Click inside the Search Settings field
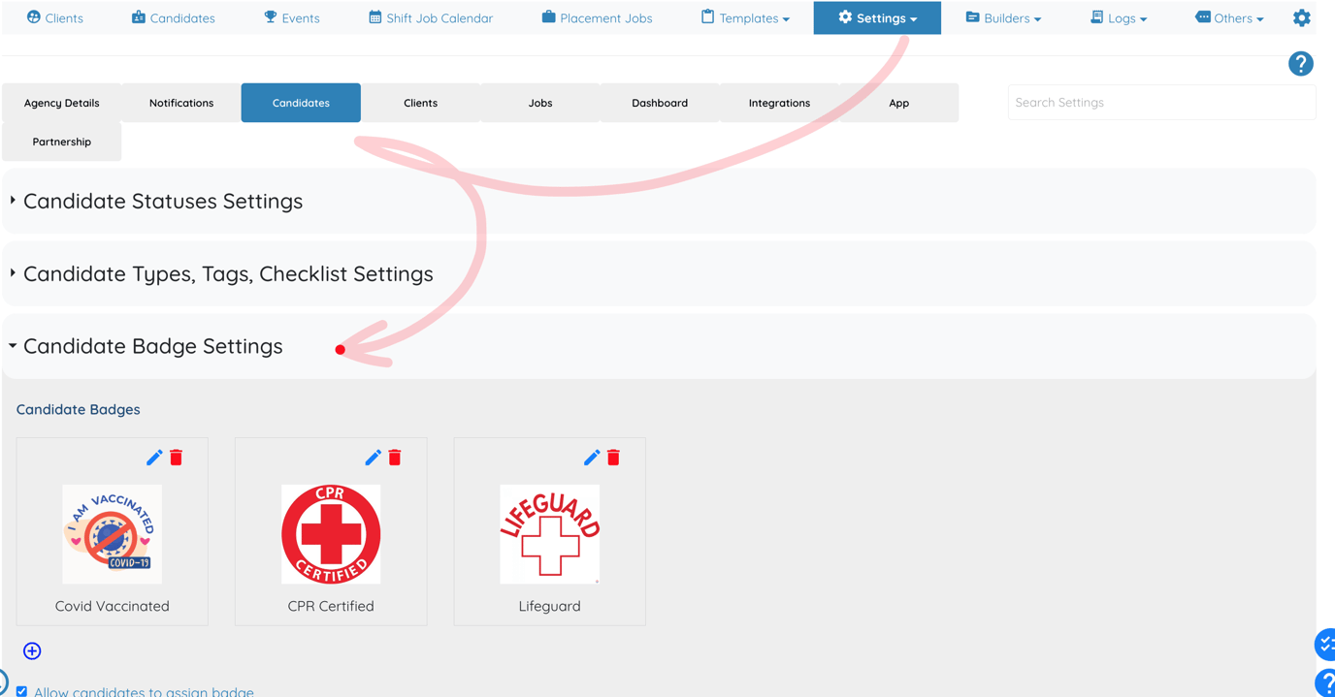This screenshot has height=697, width=1335. click(1160, 102)
